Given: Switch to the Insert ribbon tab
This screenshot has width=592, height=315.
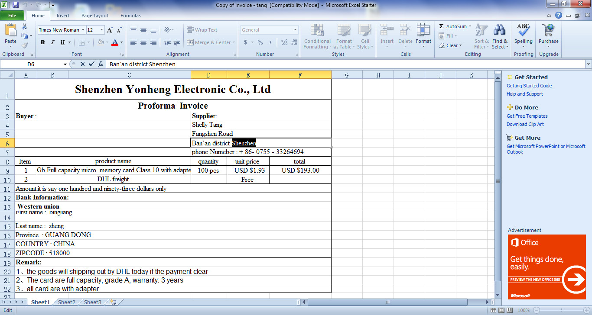Looking at the screenshot, I should click(63, 16).
